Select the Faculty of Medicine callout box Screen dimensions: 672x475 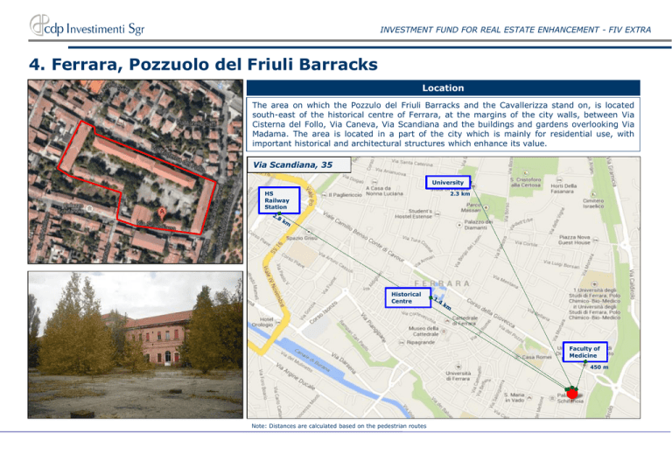(583, 352)
